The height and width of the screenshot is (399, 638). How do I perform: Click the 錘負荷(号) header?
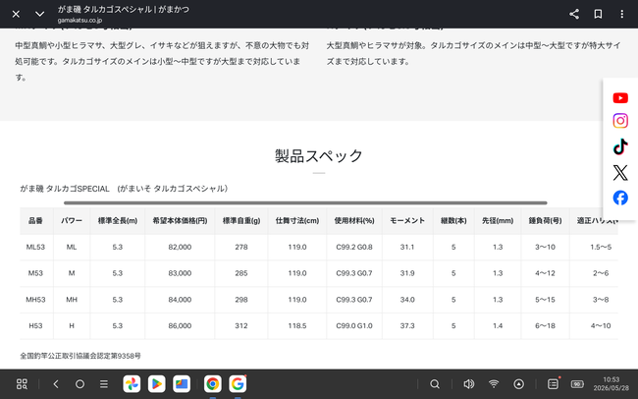click(545, 221)
